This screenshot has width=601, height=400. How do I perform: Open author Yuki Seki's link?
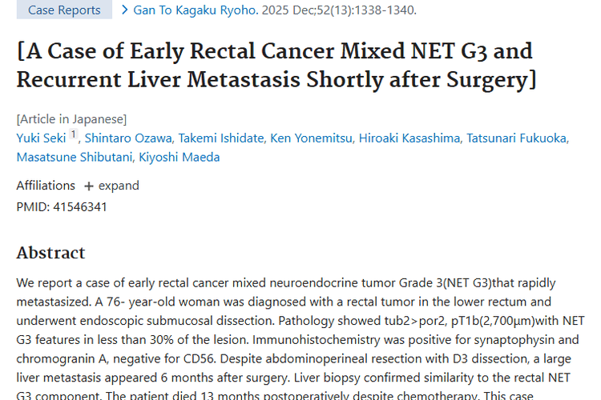tap(41, 138)
